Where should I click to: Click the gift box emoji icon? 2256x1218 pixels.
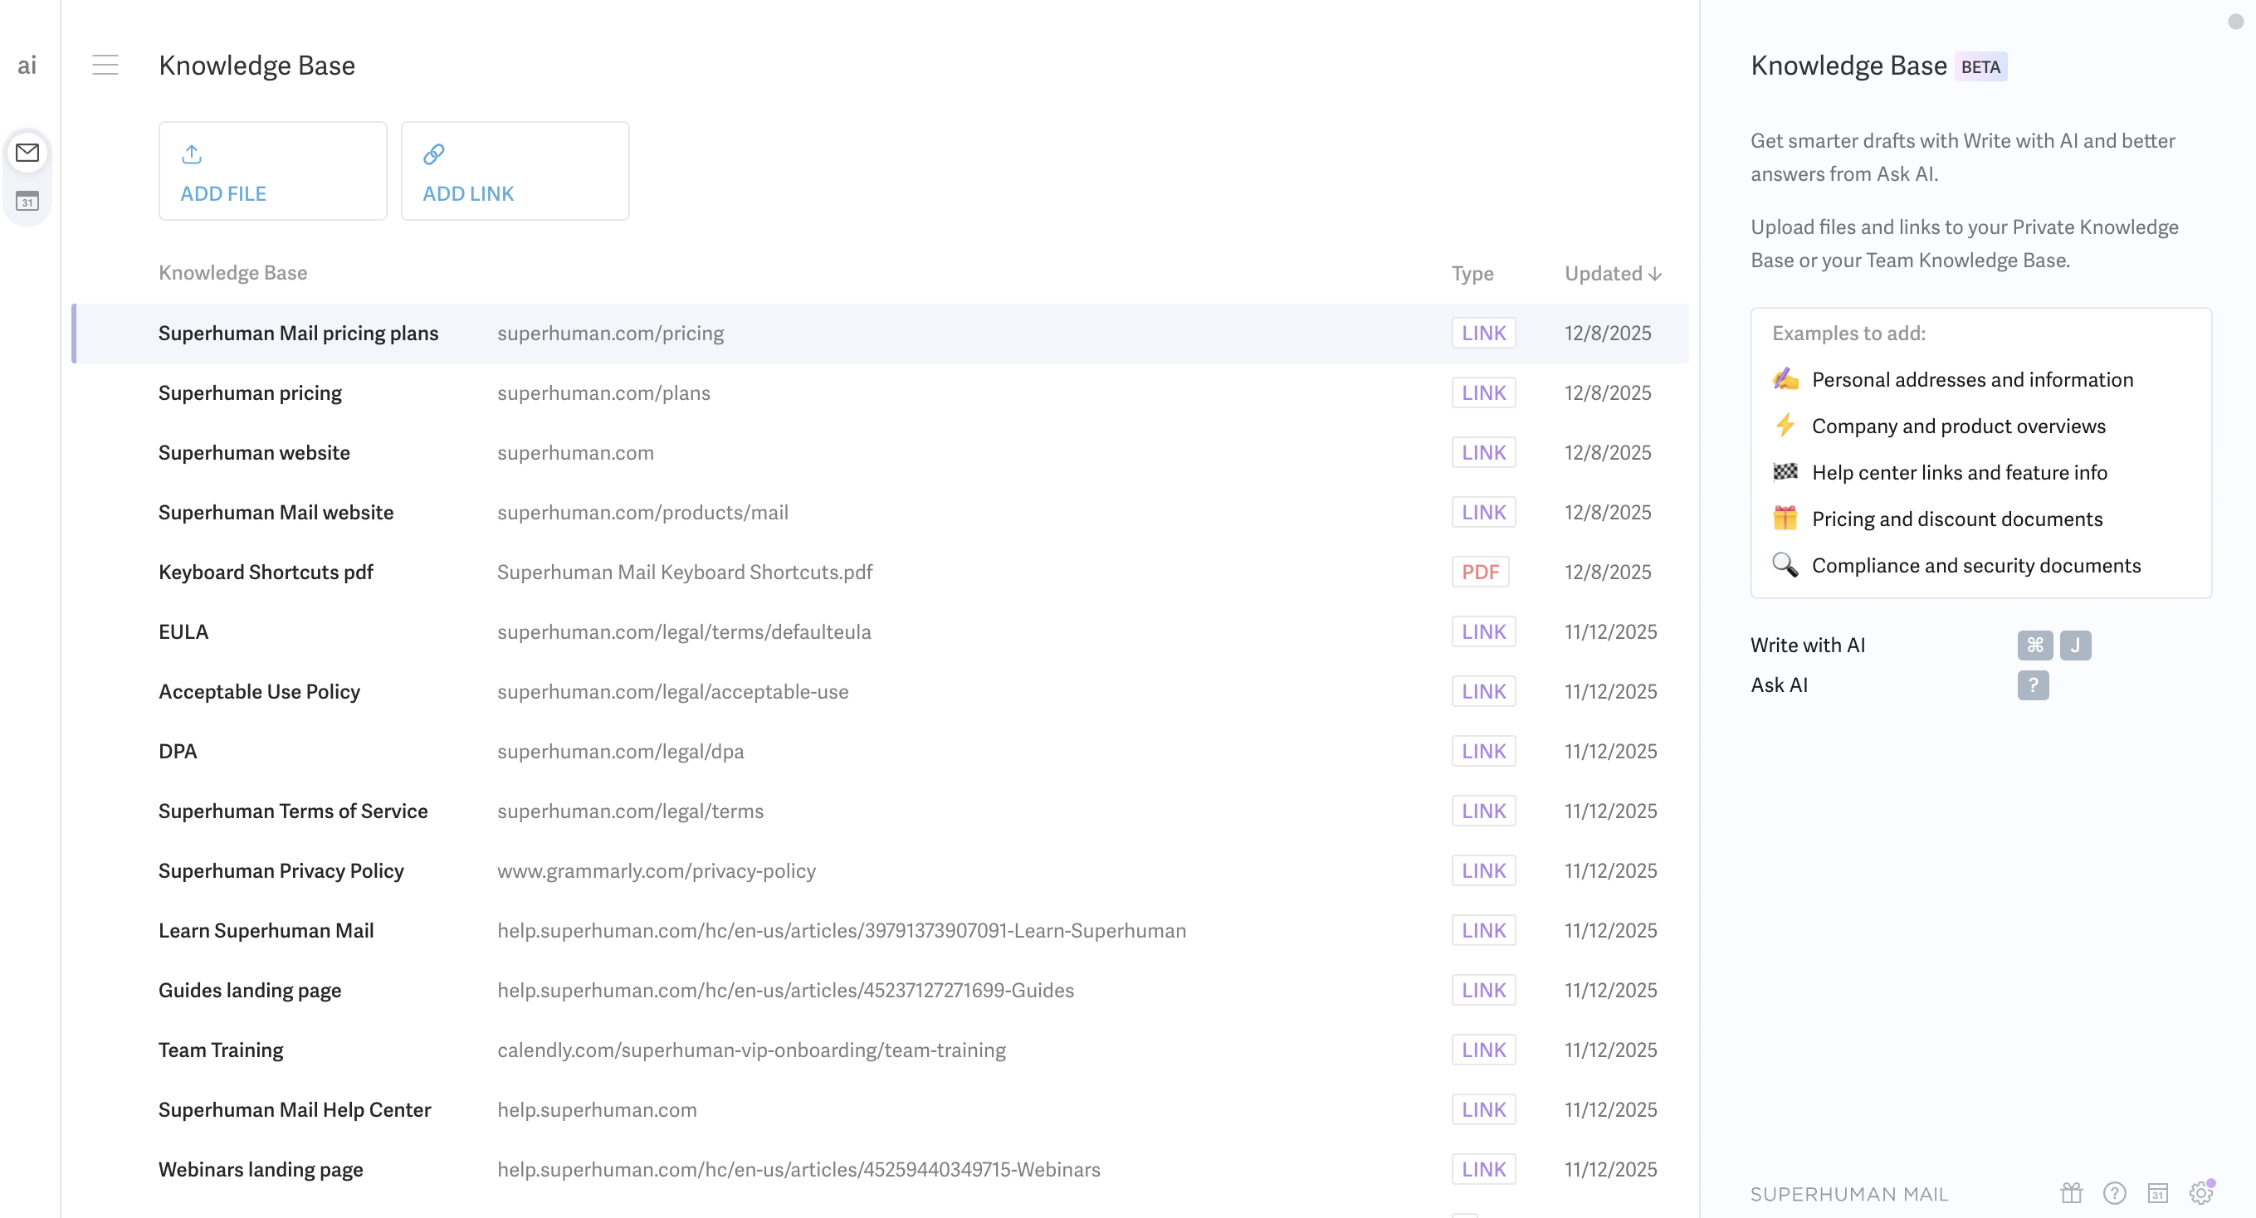1785,519
